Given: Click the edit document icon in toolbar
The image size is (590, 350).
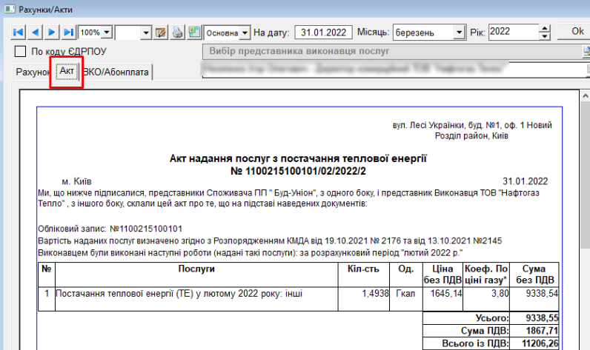Looking at the screenshot, I should point(161,33).
